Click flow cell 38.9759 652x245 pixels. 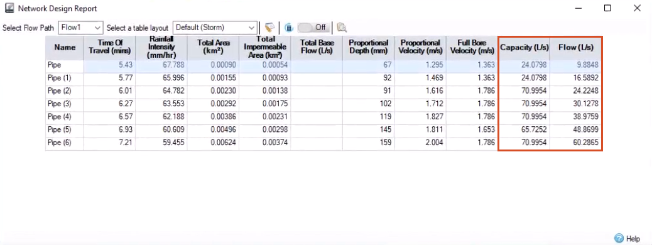click(576, 117)
